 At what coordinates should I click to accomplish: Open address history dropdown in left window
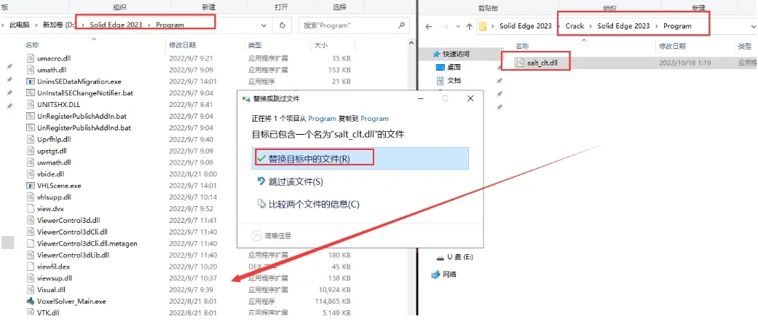coord(264,25)
